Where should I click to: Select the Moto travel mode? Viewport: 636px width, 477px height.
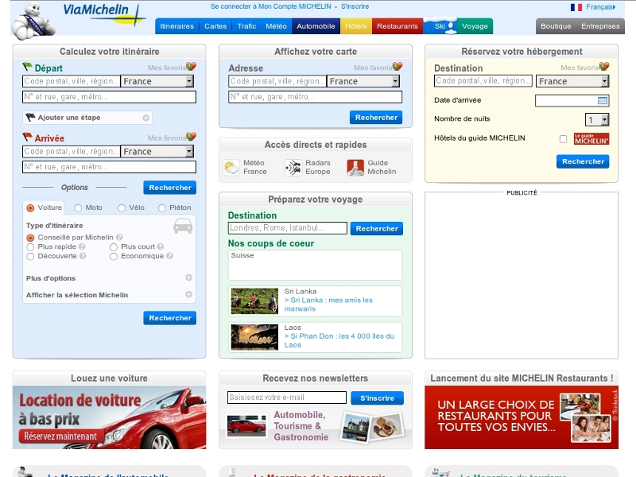point(79,208)
